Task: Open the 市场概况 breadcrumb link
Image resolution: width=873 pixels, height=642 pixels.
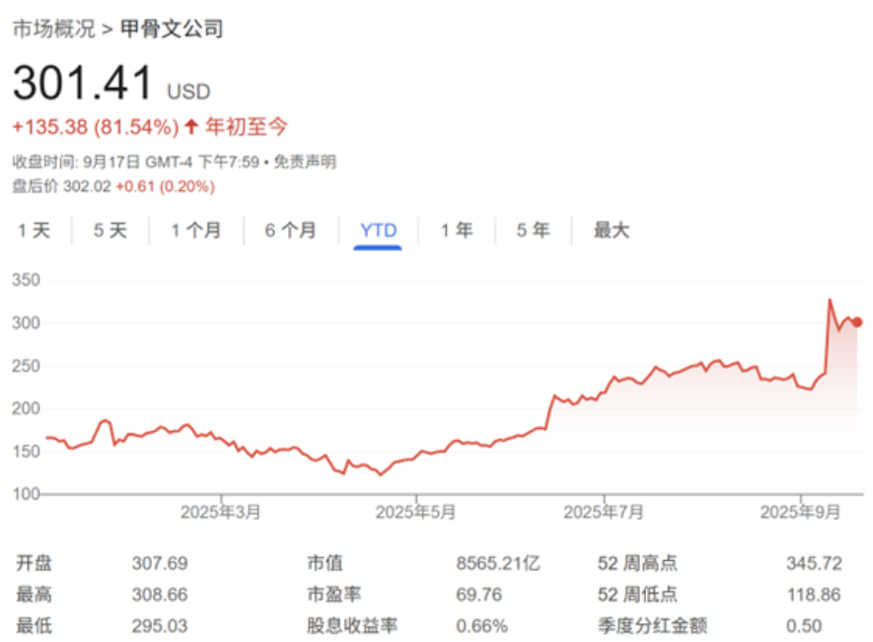Action: click(x=54, y=29)
